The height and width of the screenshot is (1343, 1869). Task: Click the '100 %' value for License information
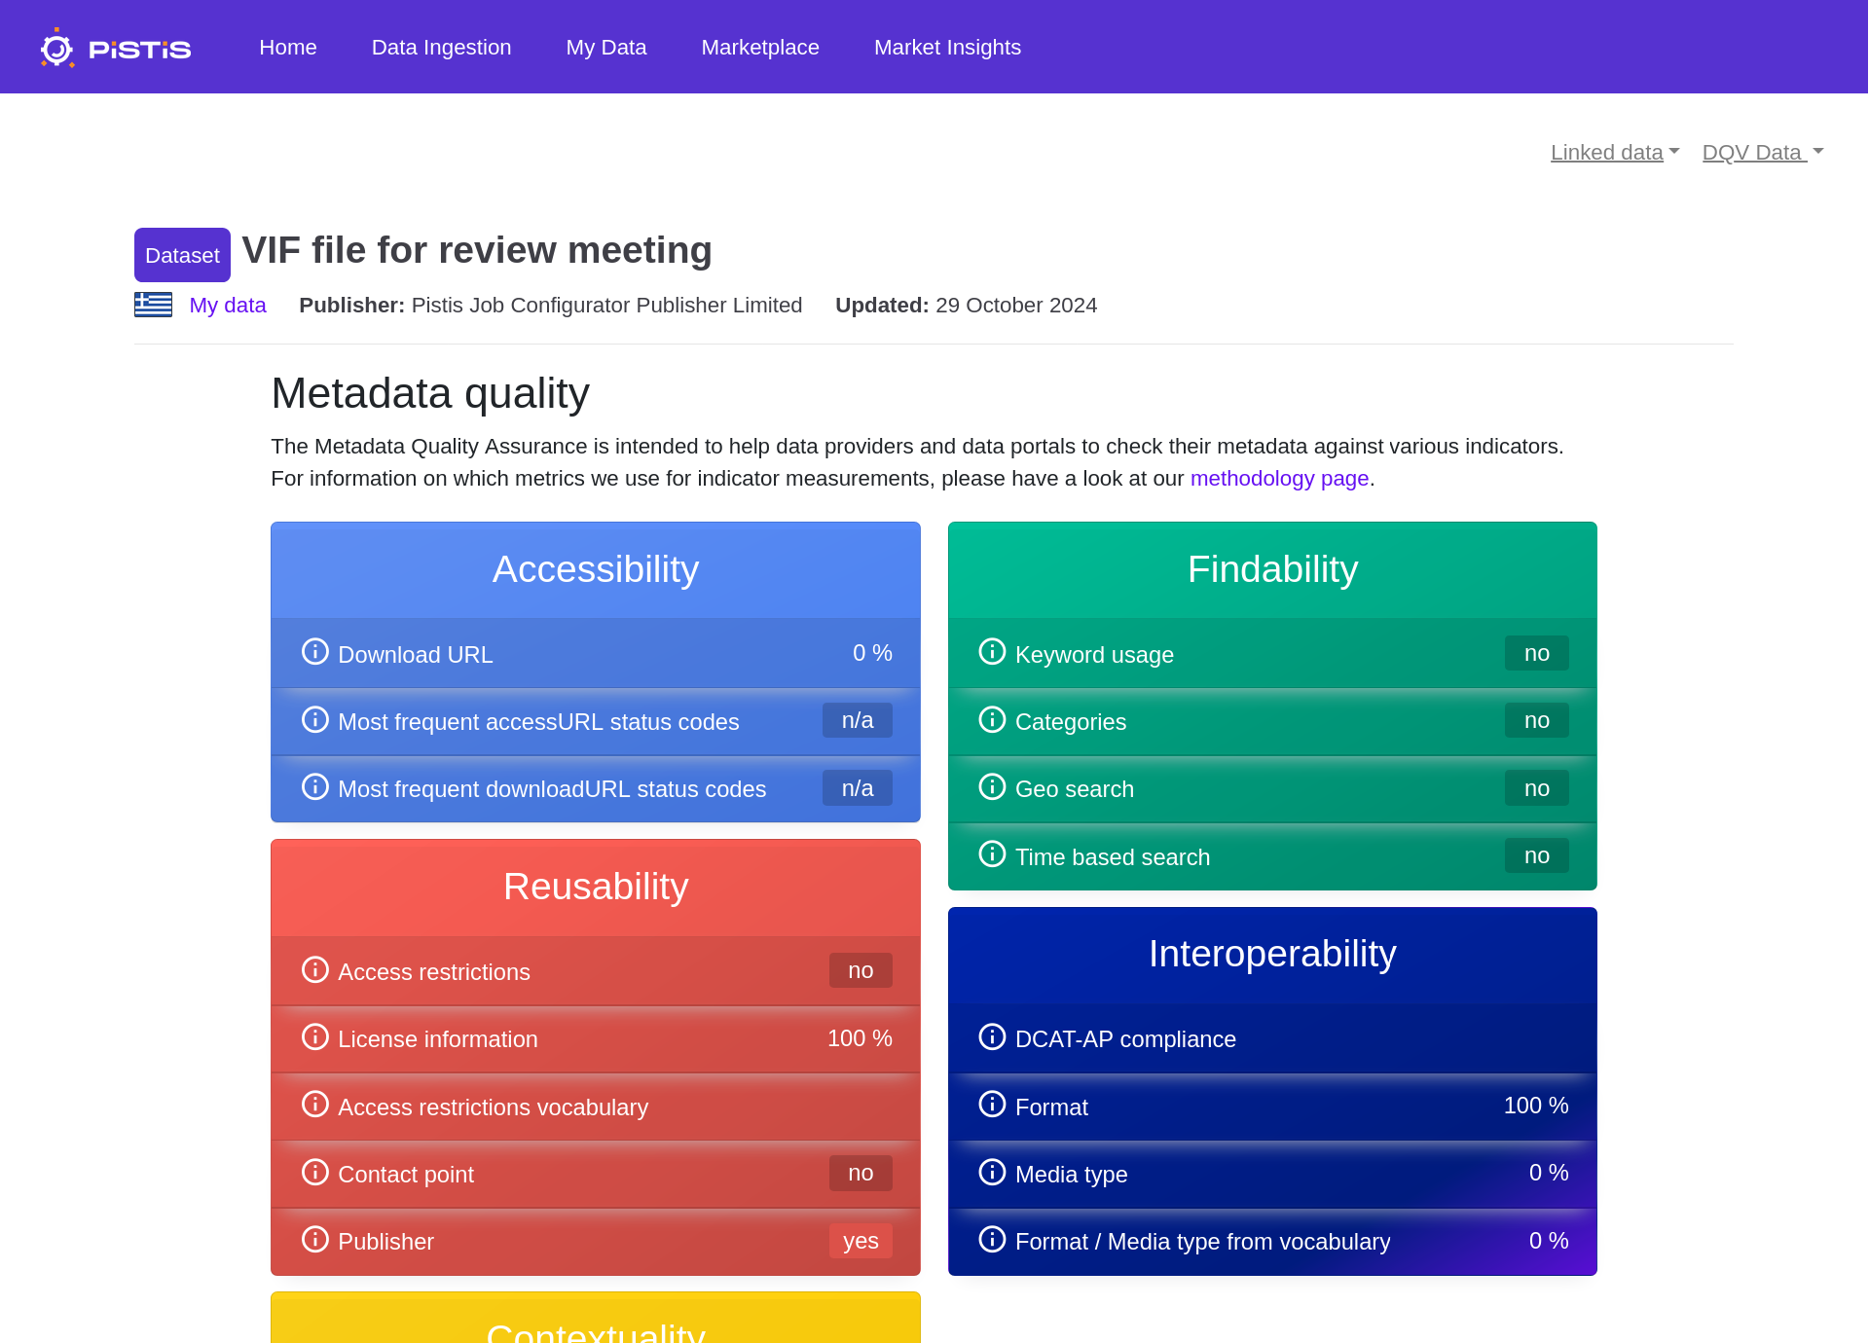coord(860,1038)
